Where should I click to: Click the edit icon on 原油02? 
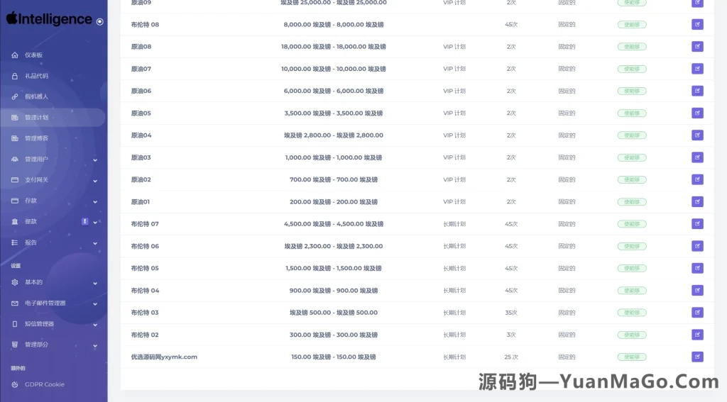click(697, 179)
